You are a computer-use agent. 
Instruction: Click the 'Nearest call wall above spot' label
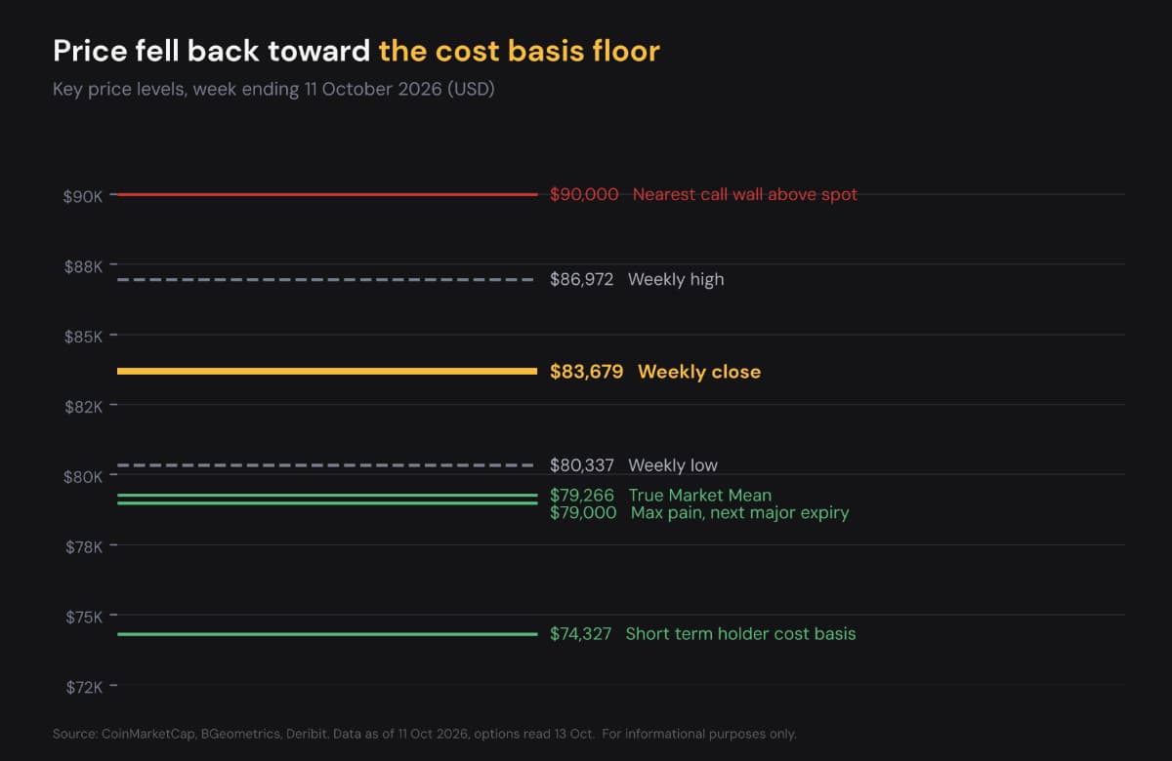(745, 194)
